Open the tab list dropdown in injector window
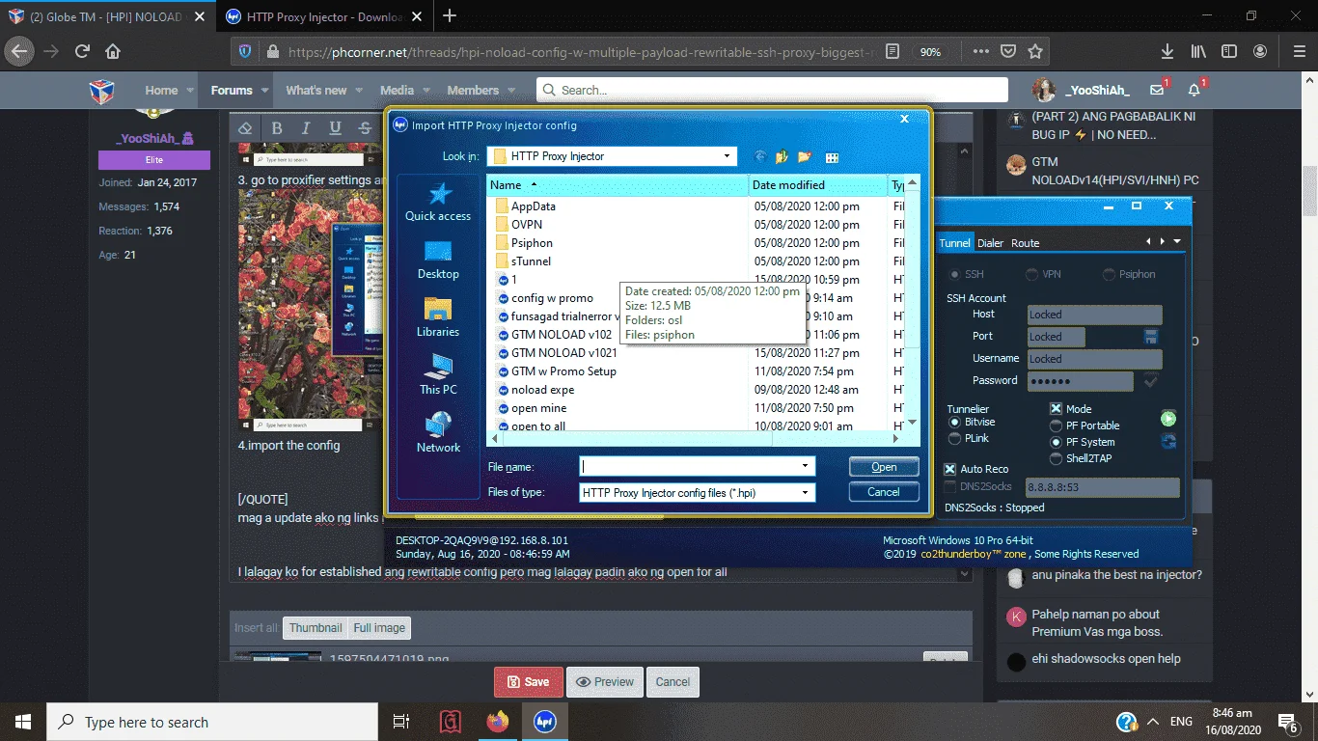Viewport: 1318px width, 741px height. tap(1177, 242)
